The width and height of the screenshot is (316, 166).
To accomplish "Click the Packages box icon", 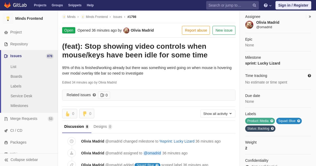I will click(6, 142).
